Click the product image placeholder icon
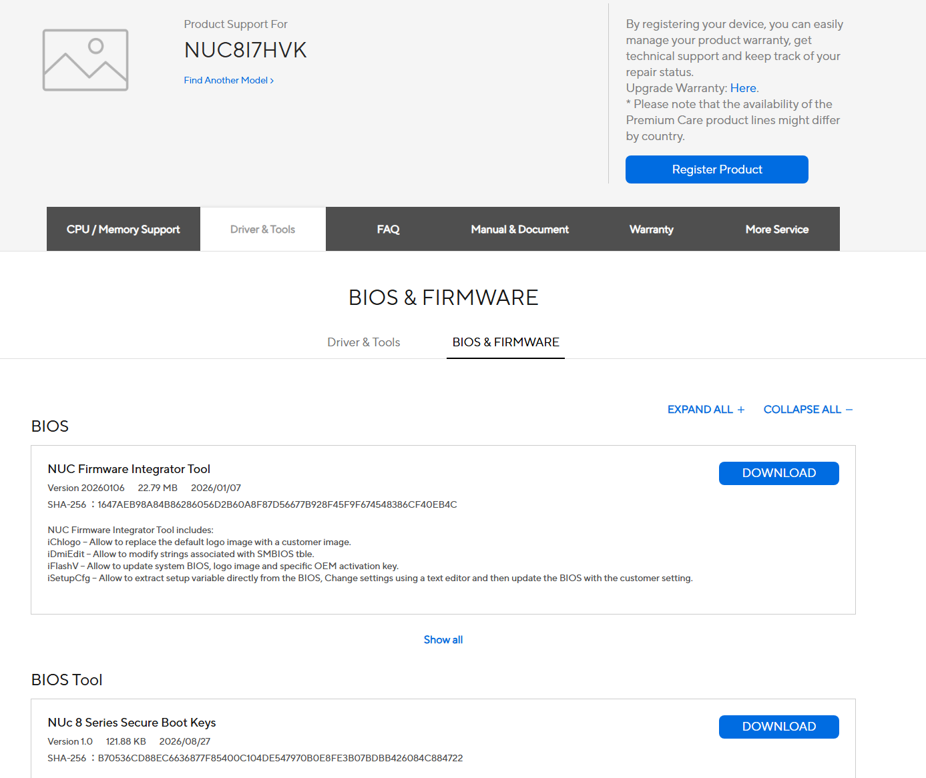This screenshot has height=778, width=926. [85, 60]
